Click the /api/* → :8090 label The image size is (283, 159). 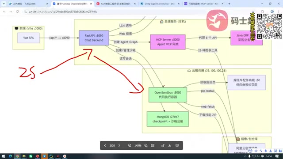[x=59, y=38]
